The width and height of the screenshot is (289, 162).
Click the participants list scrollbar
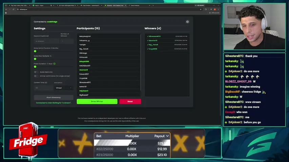[141, 62]
